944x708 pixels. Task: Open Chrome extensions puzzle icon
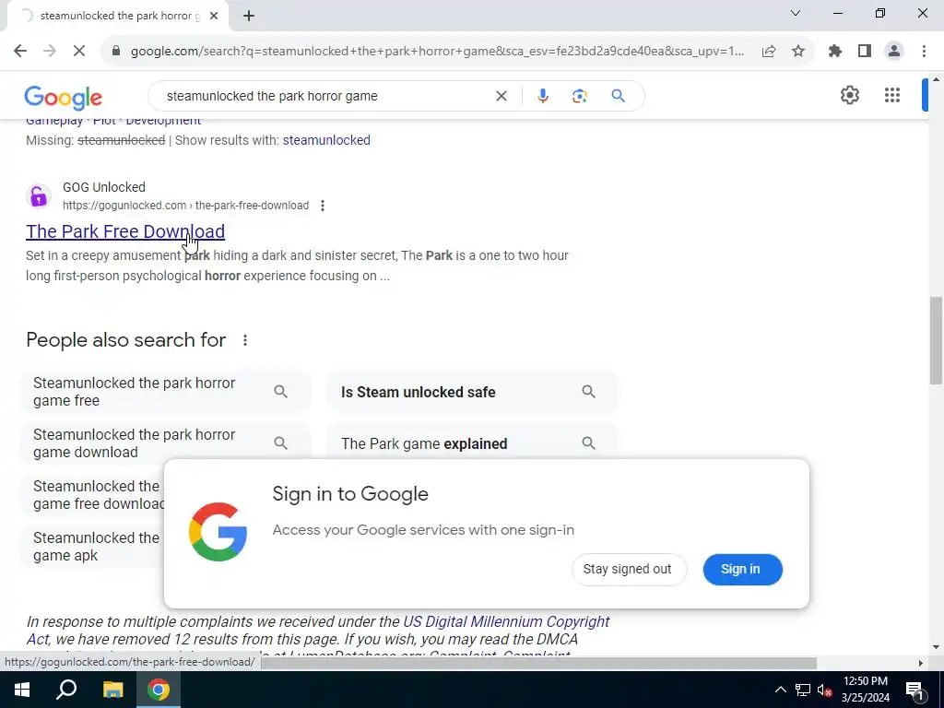pos(835,52)
